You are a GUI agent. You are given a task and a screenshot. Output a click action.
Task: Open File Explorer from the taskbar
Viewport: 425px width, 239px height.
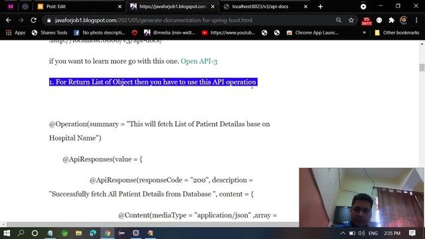click(78, 233)
